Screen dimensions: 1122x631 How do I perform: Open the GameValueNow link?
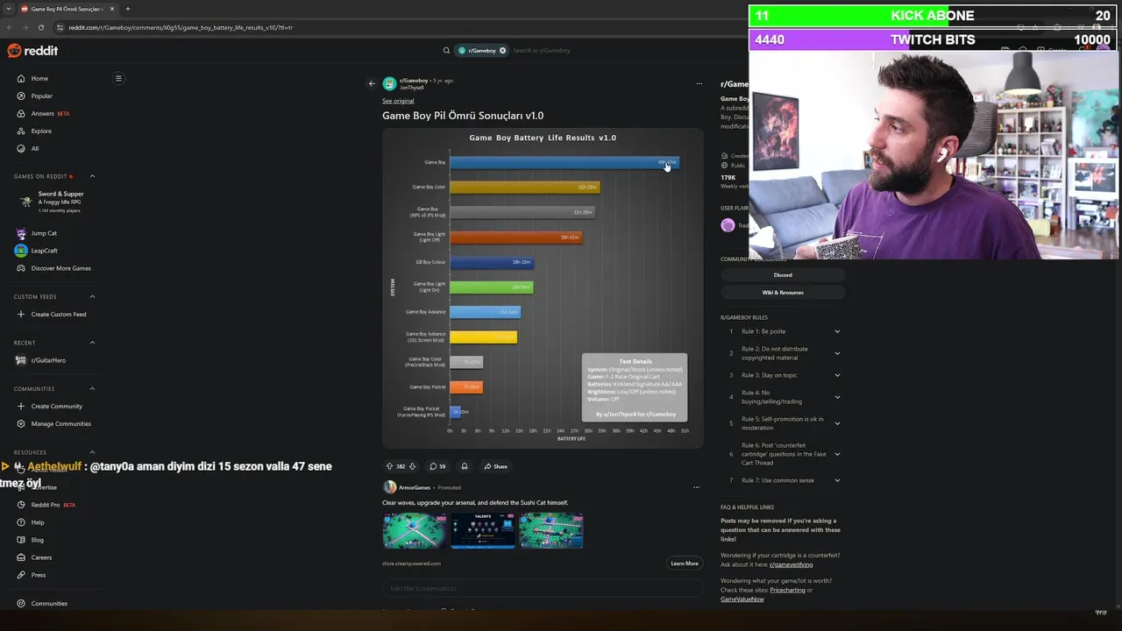tap(742, 599)
